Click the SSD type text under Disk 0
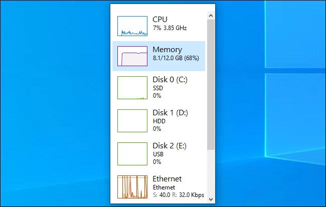Image resolution: width=326 pixels, height=207 pixels. 158,88
